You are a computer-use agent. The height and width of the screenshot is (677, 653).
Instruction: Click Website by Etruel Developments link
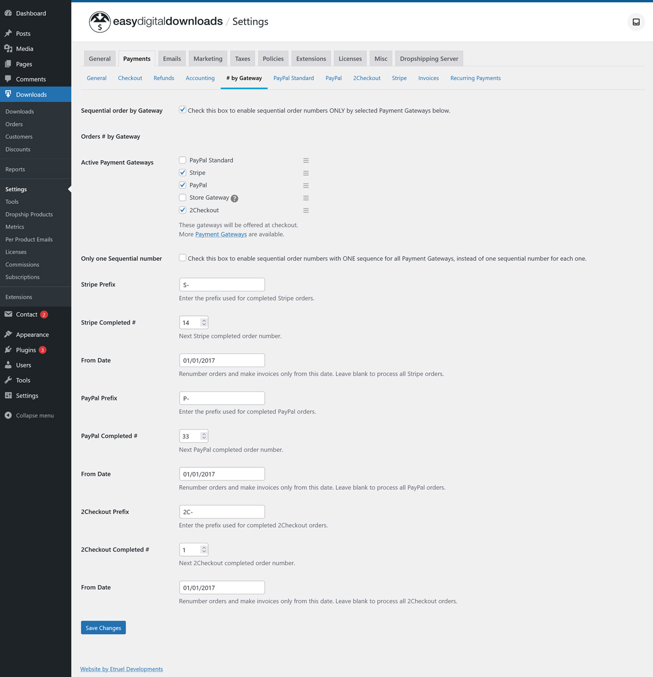point(121,669)
